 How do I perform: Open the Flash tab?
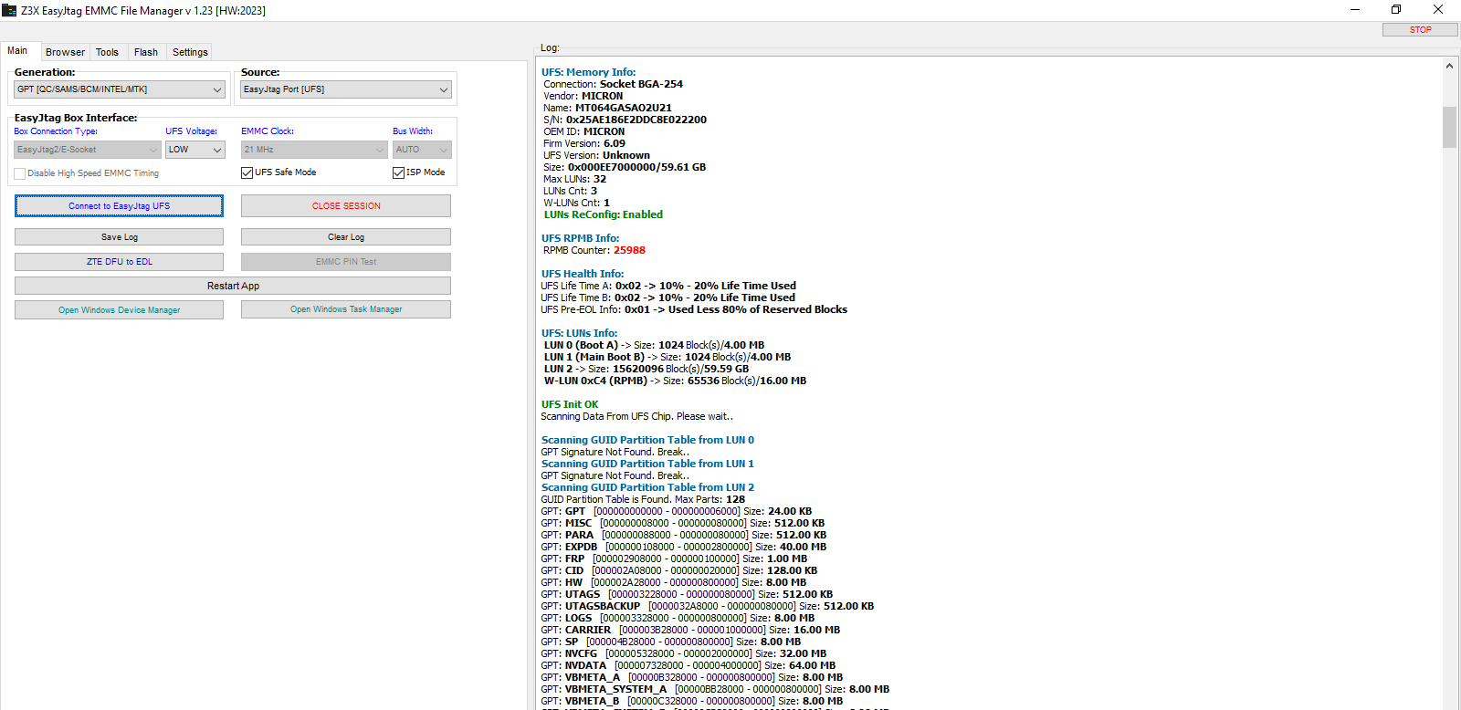click(146, 52)
